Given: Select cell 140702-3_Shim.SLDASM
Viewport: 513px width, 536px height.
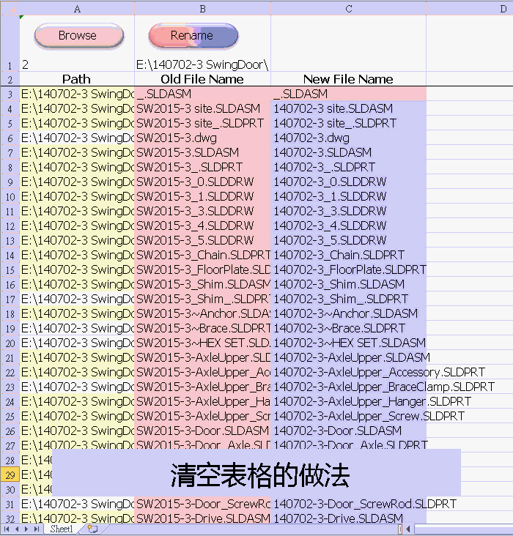Looking at the screenshot, I should pos(348,284).
